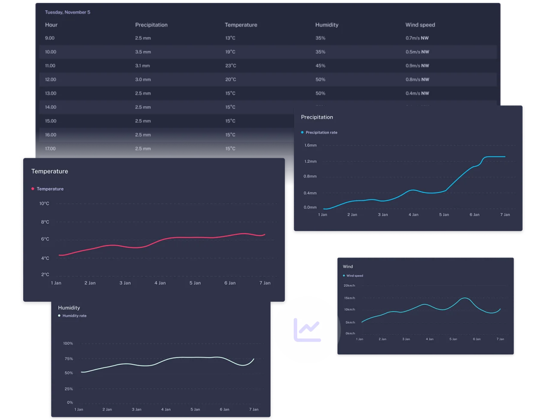Click the 15.00 hour row
The width and height of the screenshot is (536, 420).
166,121
